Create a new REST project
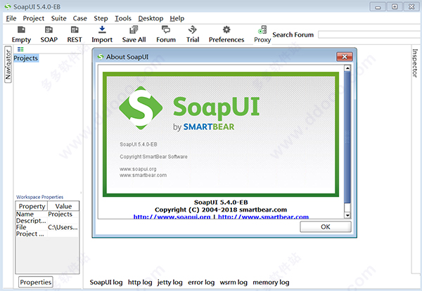Image resolution: width=422 pixels, height=291 pixels. pos(75,34)
